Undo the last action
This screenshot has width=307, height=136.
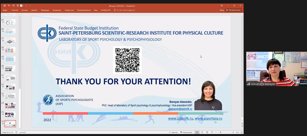(9, 6)
